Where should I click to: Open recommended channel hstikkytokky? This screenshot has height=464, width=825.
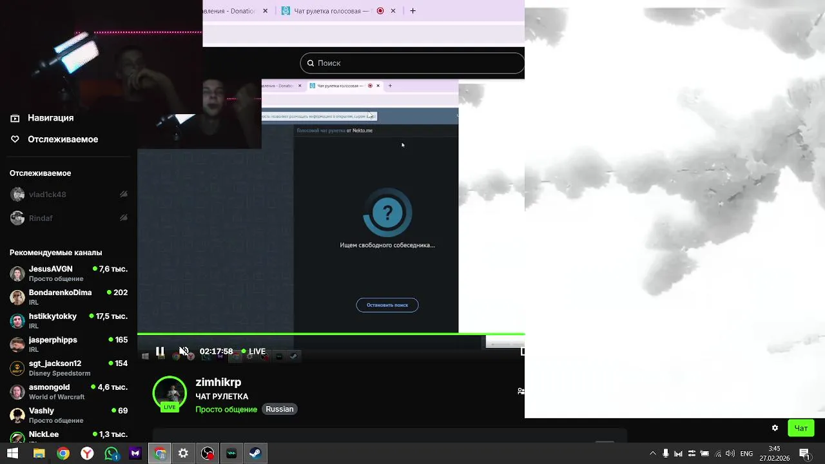pyautogui.click(x=69, y=321)
